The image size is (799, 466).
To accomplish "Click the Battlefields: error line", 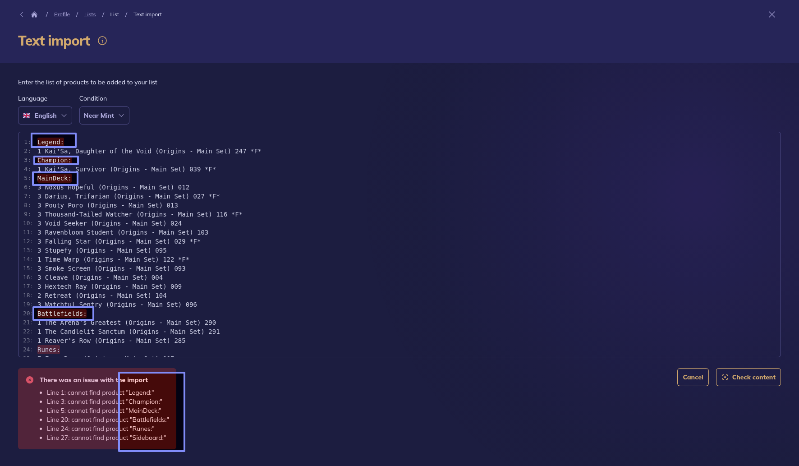I will tap(62, 314).
